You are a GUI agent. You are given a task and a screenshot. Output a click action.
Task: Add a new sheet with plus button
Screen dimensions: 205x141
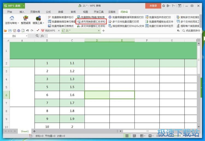[34, 131]
